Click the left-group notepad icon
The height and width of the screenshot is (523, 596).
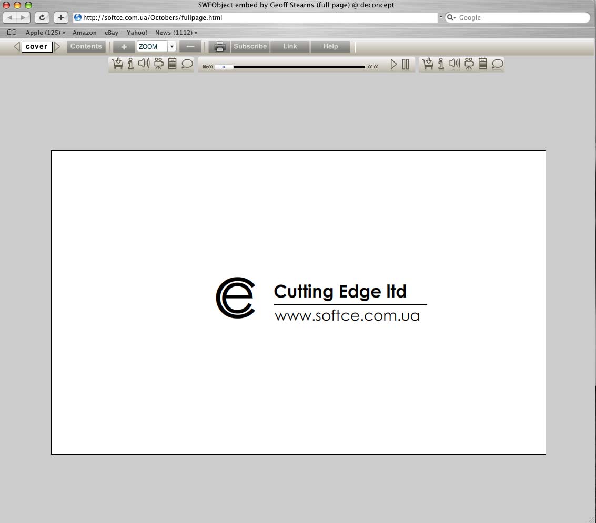pyautogui.click(x=172, y=64)
